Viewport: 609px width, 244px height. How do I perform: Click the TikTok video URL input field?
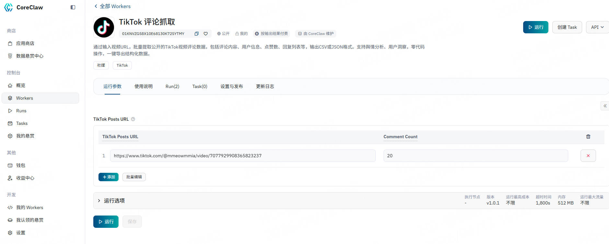click(243, 156)
